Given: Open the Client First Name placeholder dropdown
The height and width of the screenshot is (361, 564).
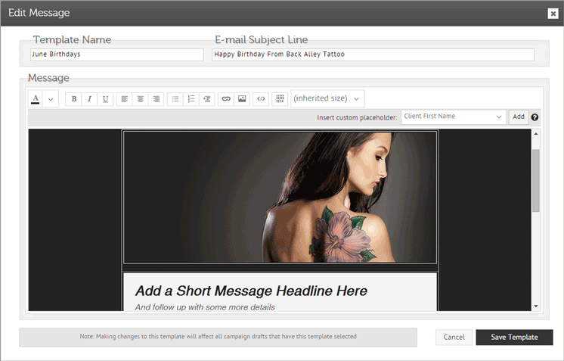Looking at the screenshot, I should coord(453,117).
